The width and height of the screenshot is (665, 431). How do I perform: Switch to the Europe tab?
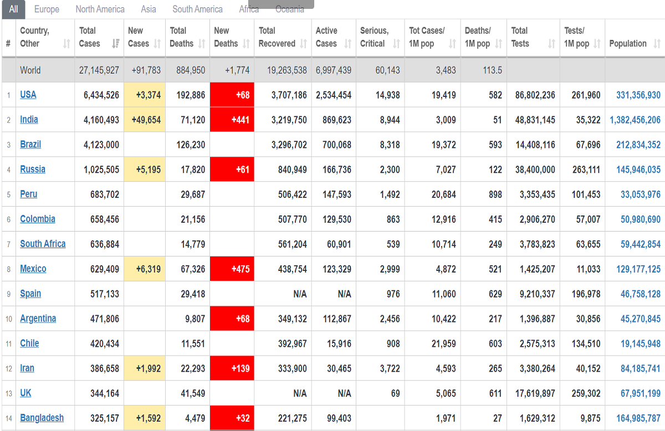pos(47,9)
